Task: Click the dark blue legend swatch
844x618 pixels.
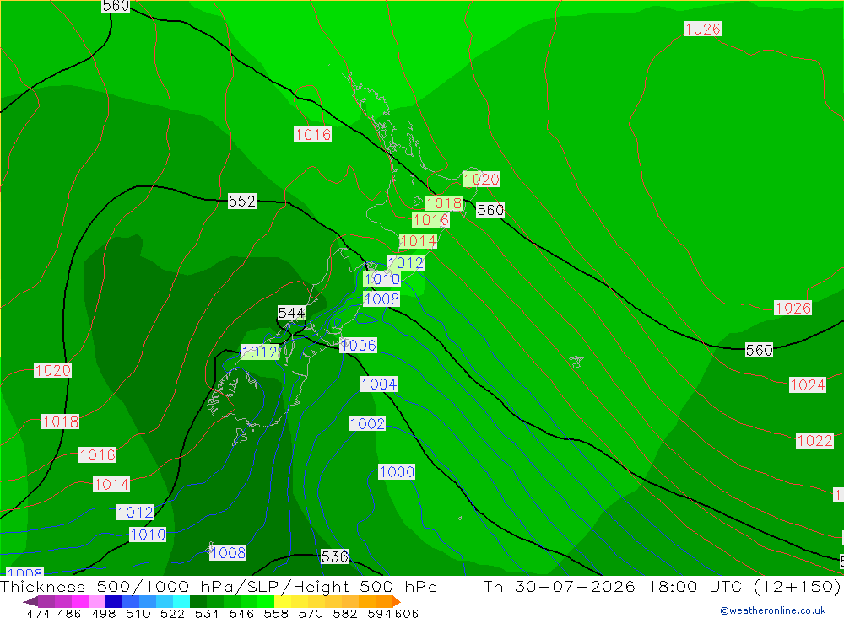Action: [x=114, y=601]
